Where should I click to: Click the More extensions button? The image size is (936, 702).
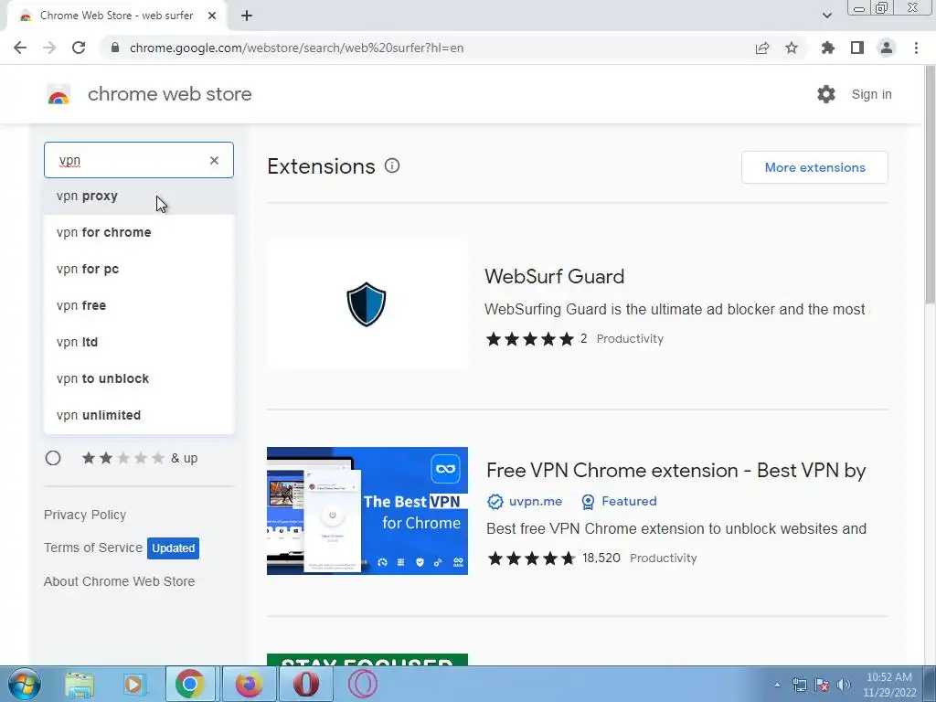pyautogui.click(x=814, y=167)
